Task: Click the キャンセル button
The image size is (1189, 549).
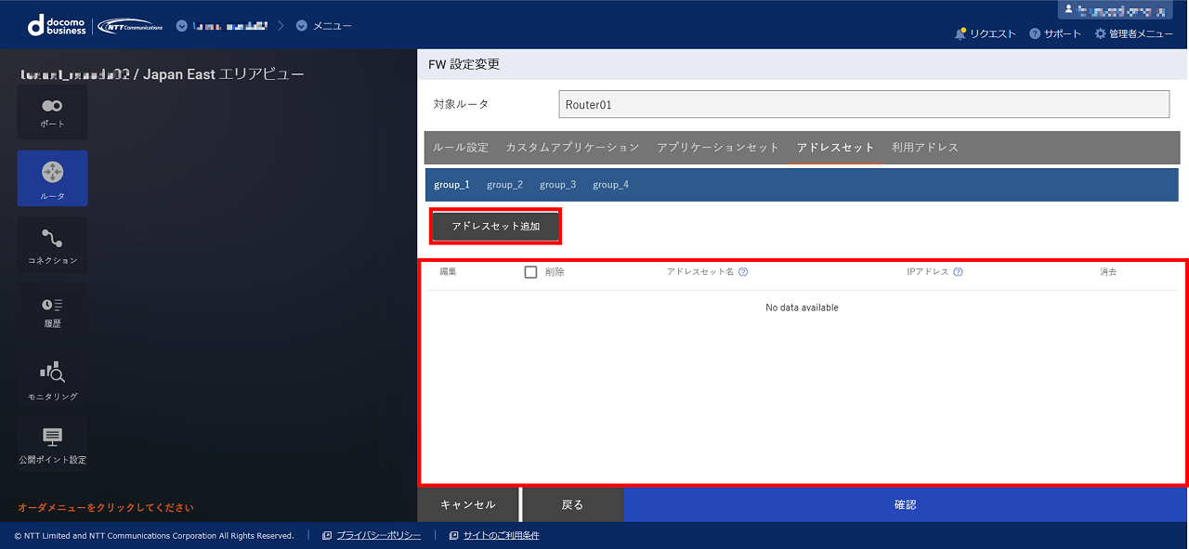Action: [467, 504]
